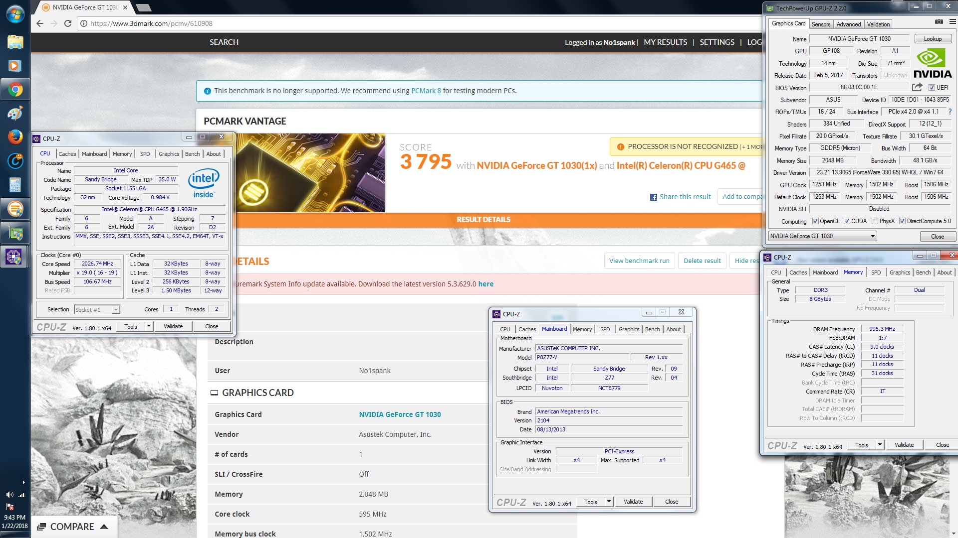Launch Windows Media Player from the taskbar
The width and height of the screenshot is (958, 538).
click(x=15, y=66)
